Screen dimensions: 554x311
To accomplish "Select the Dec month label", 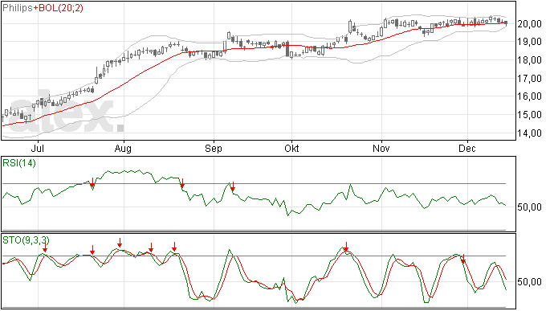I will (x=467, y=149).
